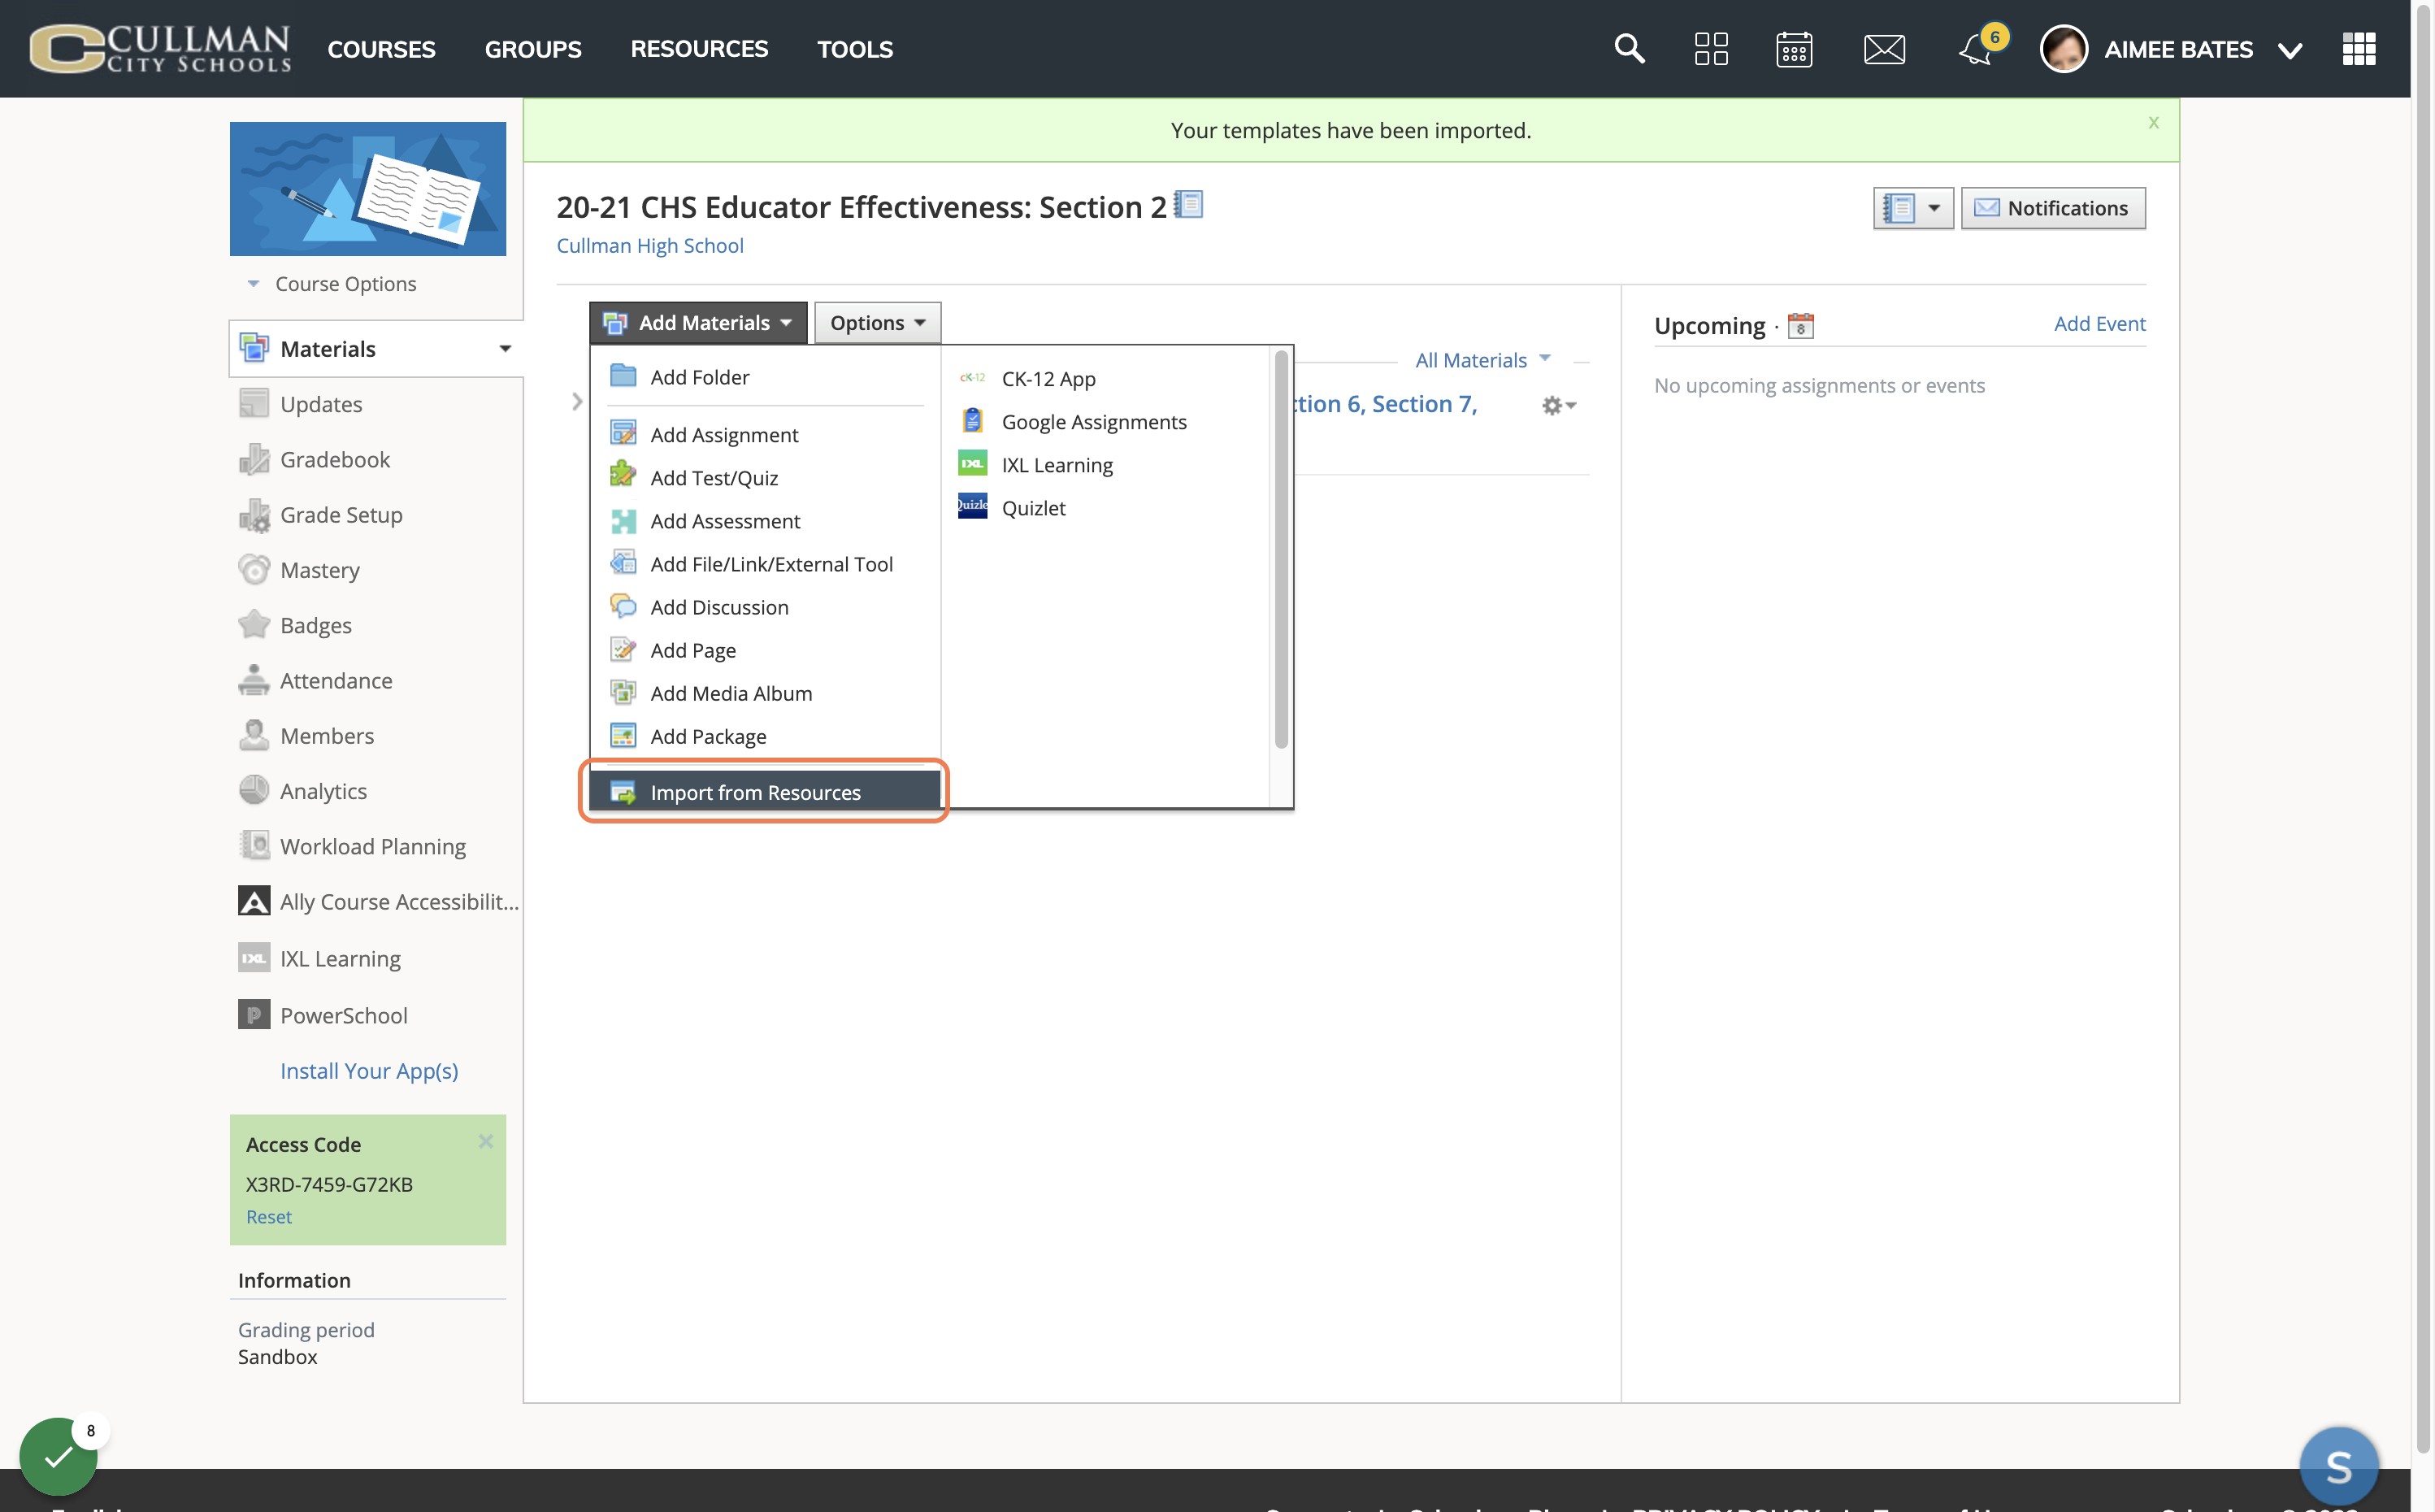This screenshot has height=1512, width=2435.
Task: Open the course dashboard grid icon
Action: (x=1712, y=48)
